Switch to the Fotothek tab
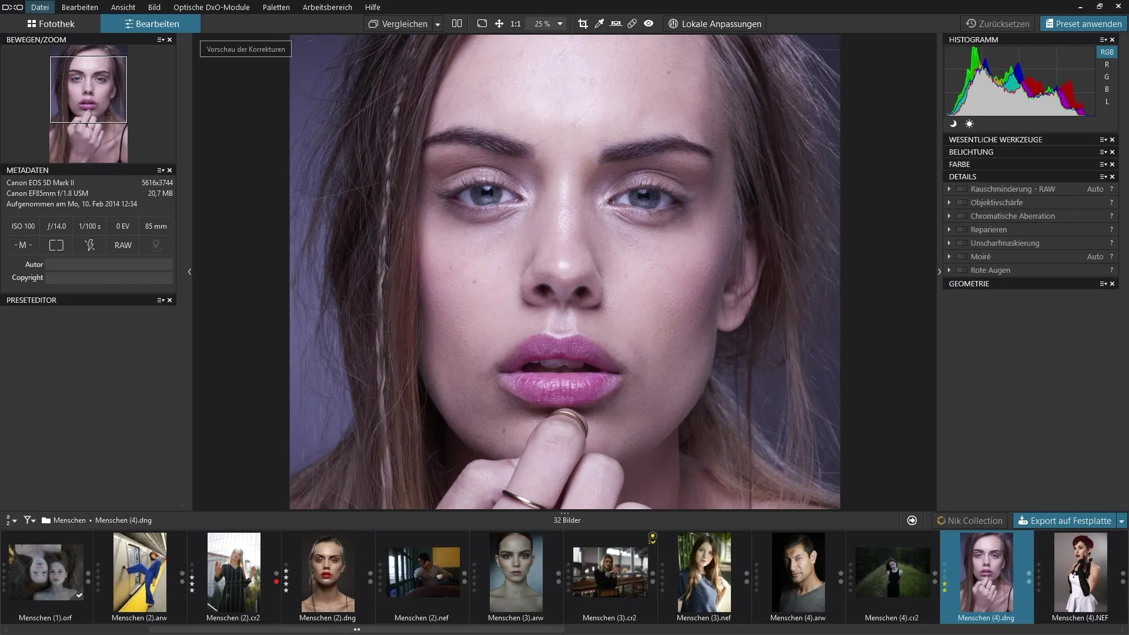 point(51,24)
